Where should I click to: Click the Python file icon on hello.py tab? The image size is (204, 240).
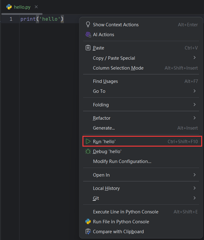(x=9, y=7)
